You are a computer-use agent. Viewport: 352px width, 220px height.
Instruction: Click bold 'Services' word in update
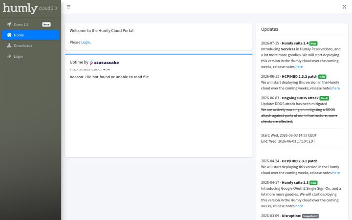tap(288, 49)
